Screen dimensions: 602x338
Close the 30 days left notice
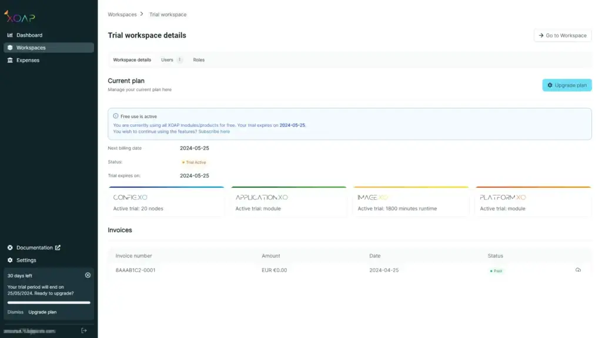[88, 275]
